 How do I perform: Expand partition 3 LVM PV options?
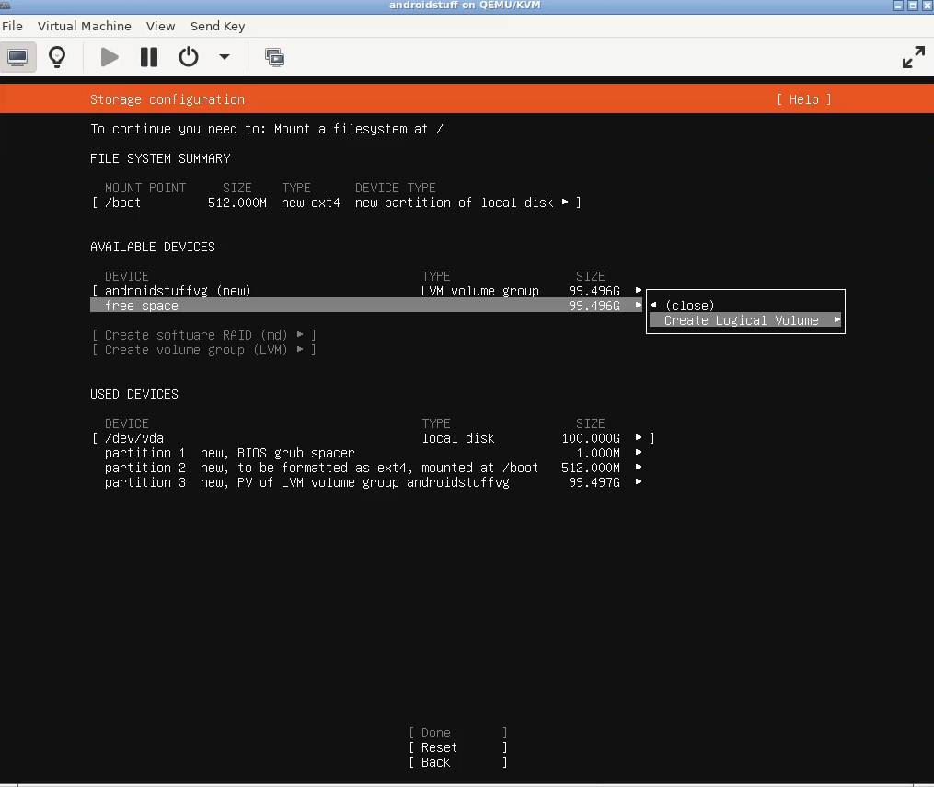[639, 482]
